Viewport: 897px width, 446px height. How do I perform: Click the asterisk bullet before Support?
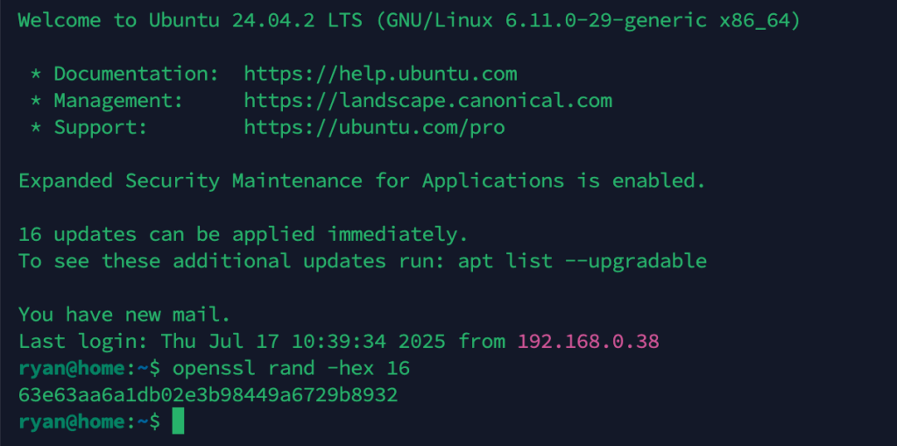(x=36, y=128)
